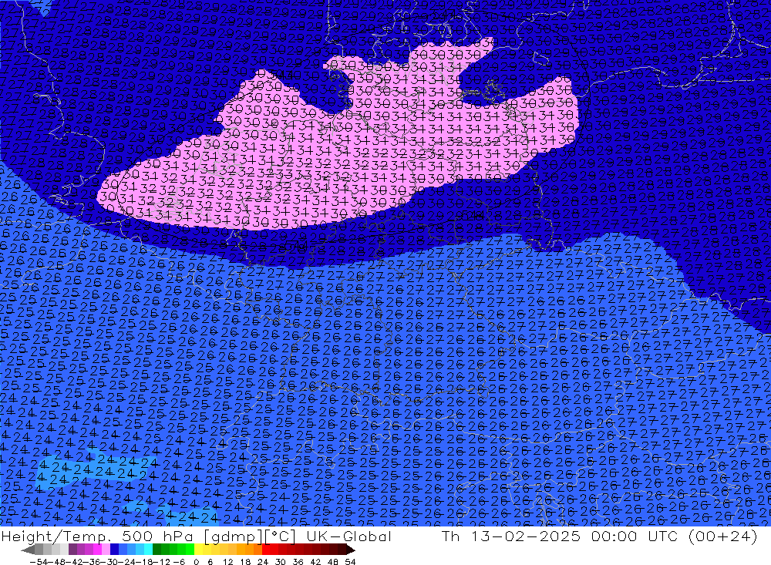
Task: Click the 0 scale label
Action: pos(196,562)
